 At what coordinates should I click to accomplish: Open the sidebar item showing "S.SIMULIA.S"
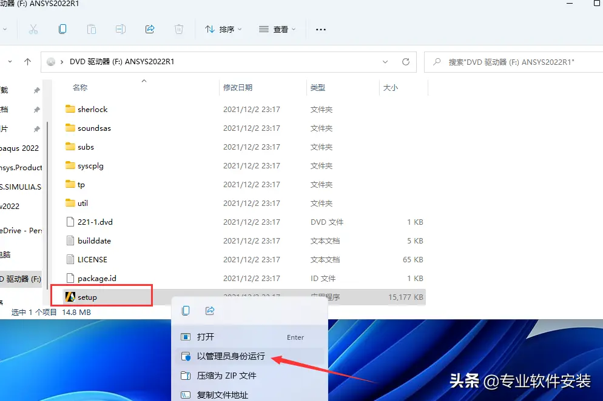[21, 187]
